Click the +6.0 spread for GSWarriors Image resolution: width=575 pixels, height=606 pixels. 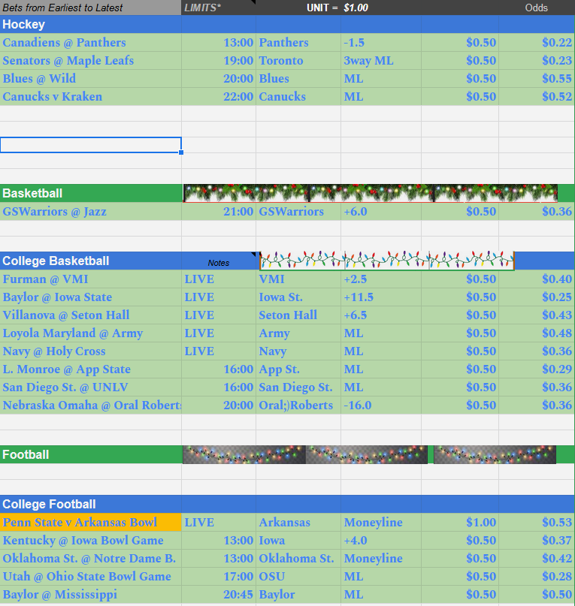click(x=381, y=212)
